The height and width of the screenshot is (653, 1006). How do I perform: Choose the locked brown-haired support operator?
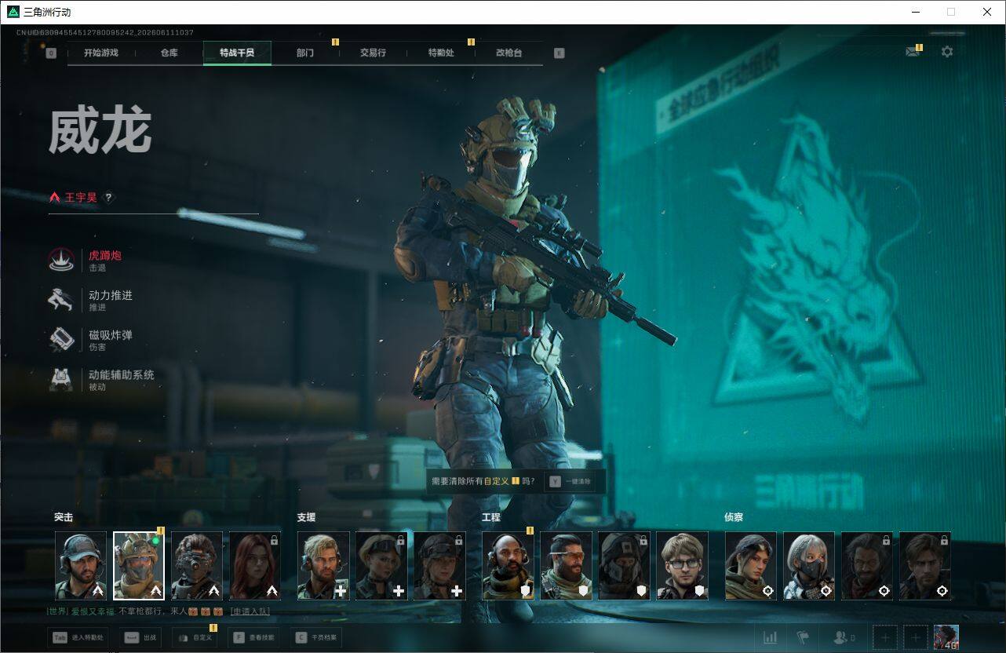(439, 566)
